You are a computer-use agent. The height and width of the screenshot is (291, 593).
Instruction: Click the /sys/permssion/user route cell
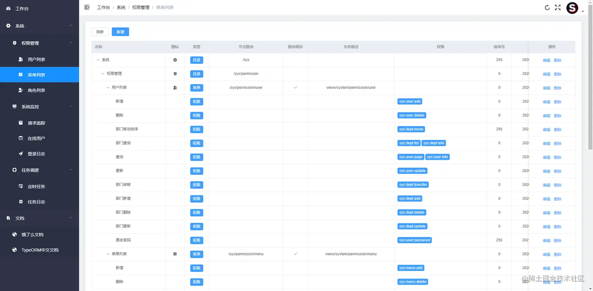tap(246, 88)
